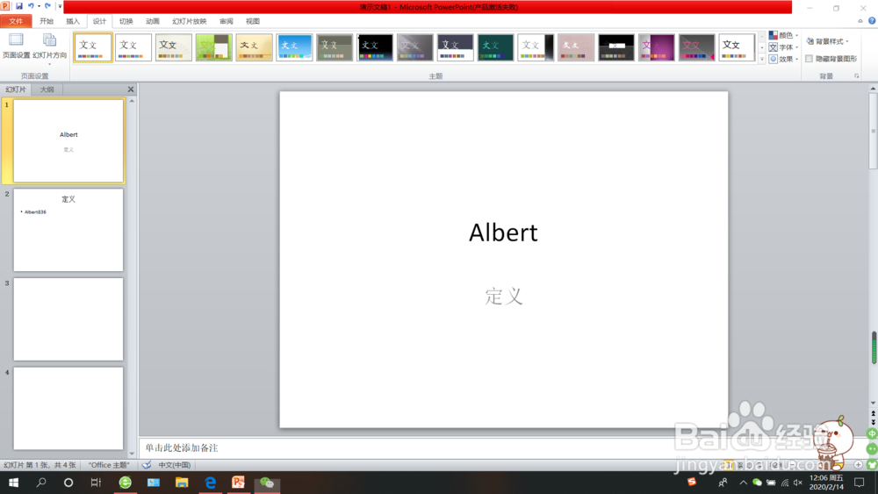Open the 幻灯片方向 slide orientation menu
Viewport: 878px width, 494px height.
tap(49, 48)
